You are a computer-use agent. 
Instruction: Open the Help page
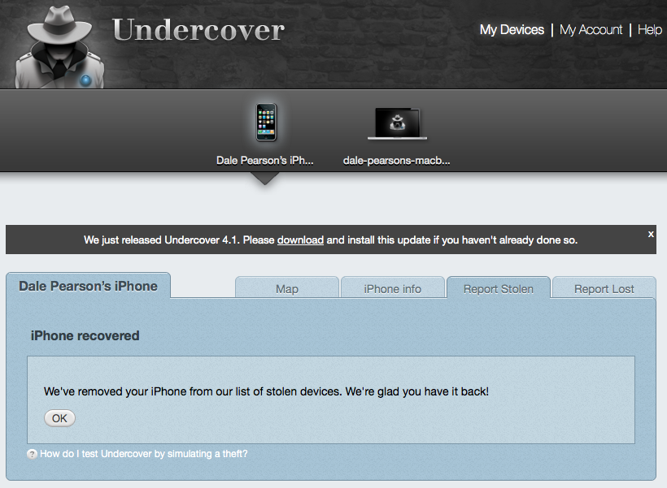pyautogui.click(x=650, y=30)
